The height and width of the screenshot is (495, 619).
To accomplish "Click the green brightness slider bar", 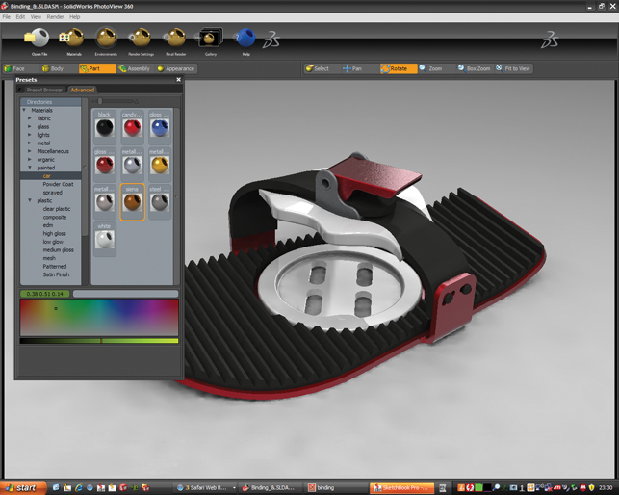I will click(x=99, y=341).
